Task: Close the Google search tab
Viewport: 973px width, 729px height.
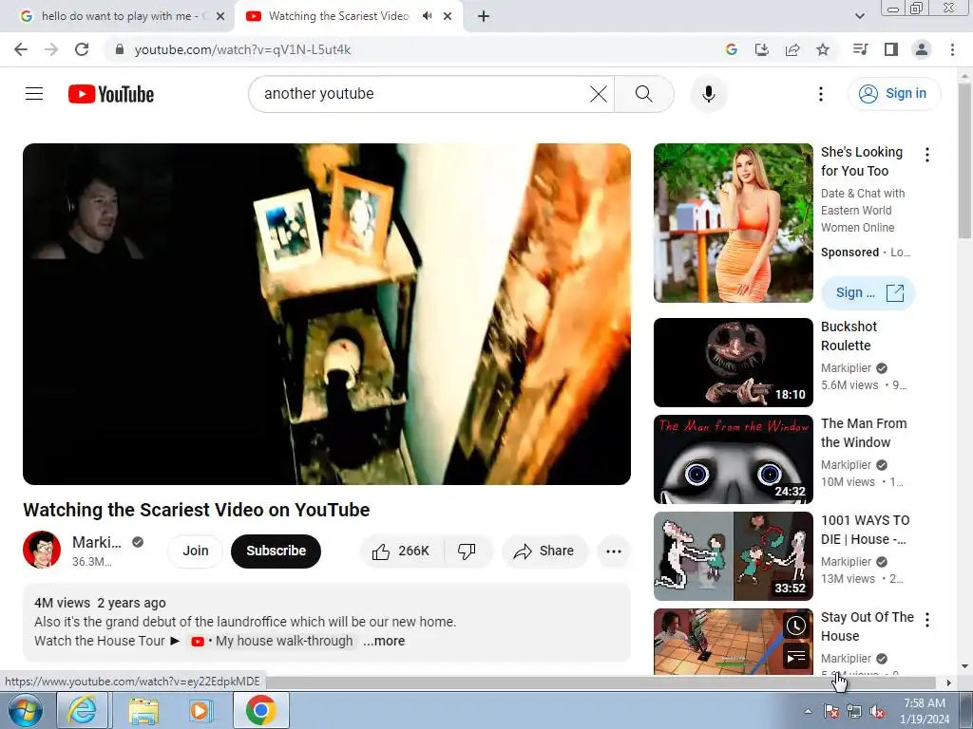Action: click(x=220, y=16)
